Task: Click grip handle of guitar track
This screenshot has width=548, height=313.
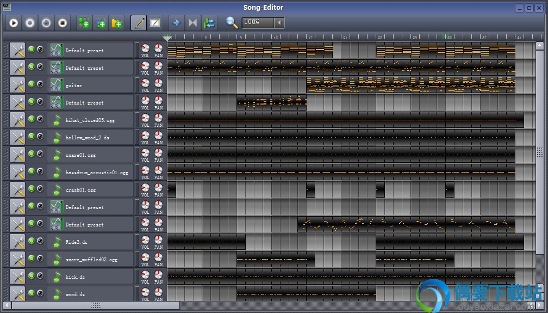Action: [5, 85]
